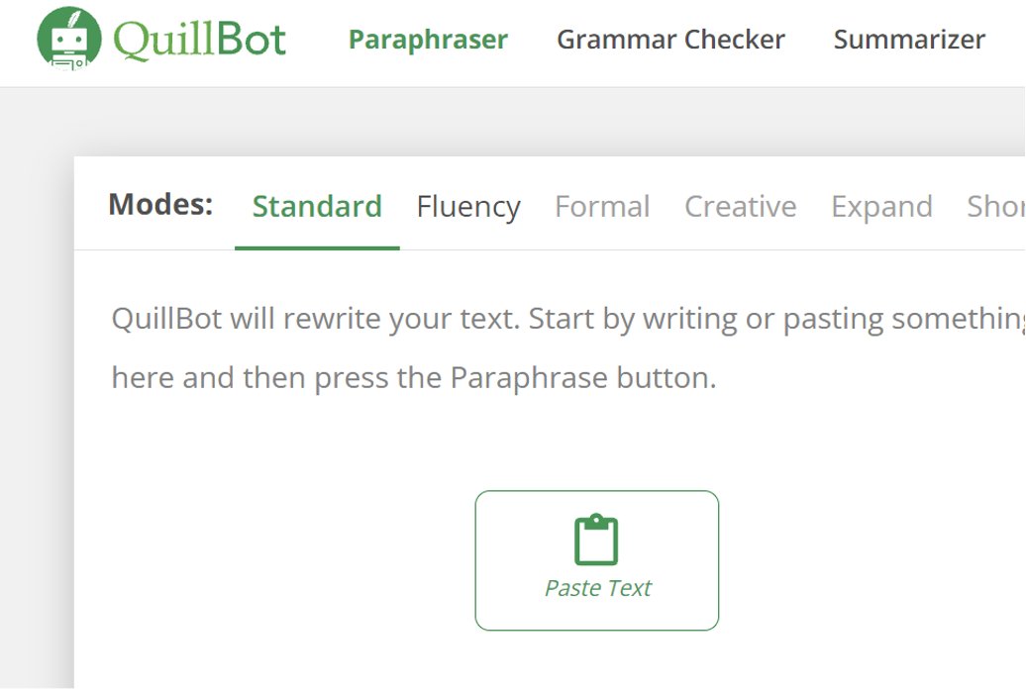This screenshot has width=1026, height=690.
Task: Click the Paste Text button
Action: click(597, 560)
